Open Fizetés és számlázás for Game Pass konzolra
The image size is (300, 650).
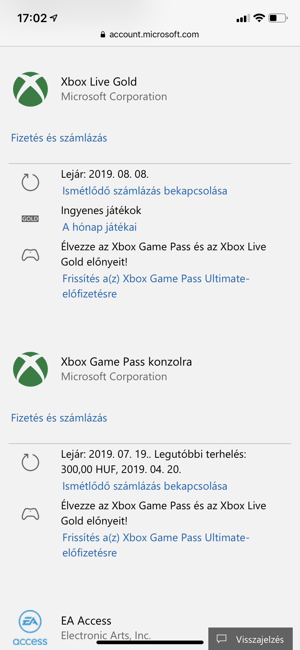point(59,418)
